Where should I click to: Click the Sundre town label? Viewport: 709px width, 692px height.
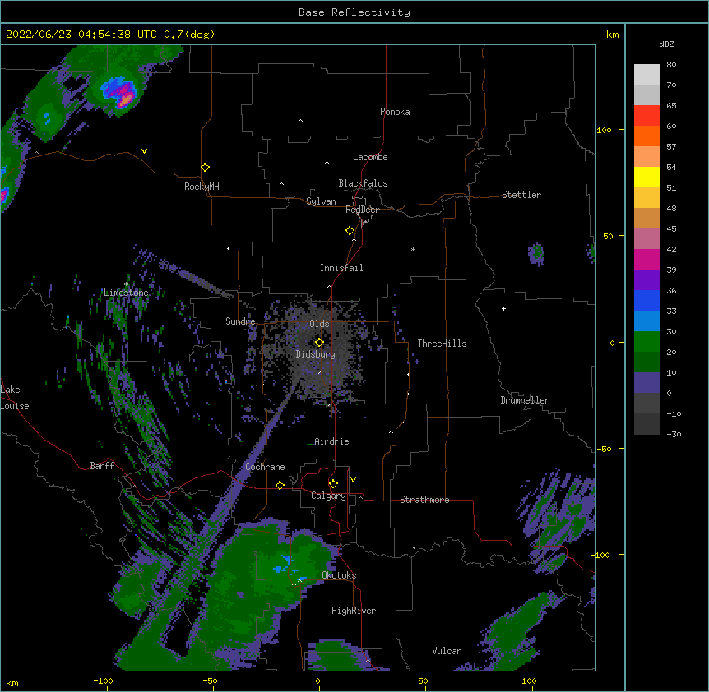(x=240, y=321)
